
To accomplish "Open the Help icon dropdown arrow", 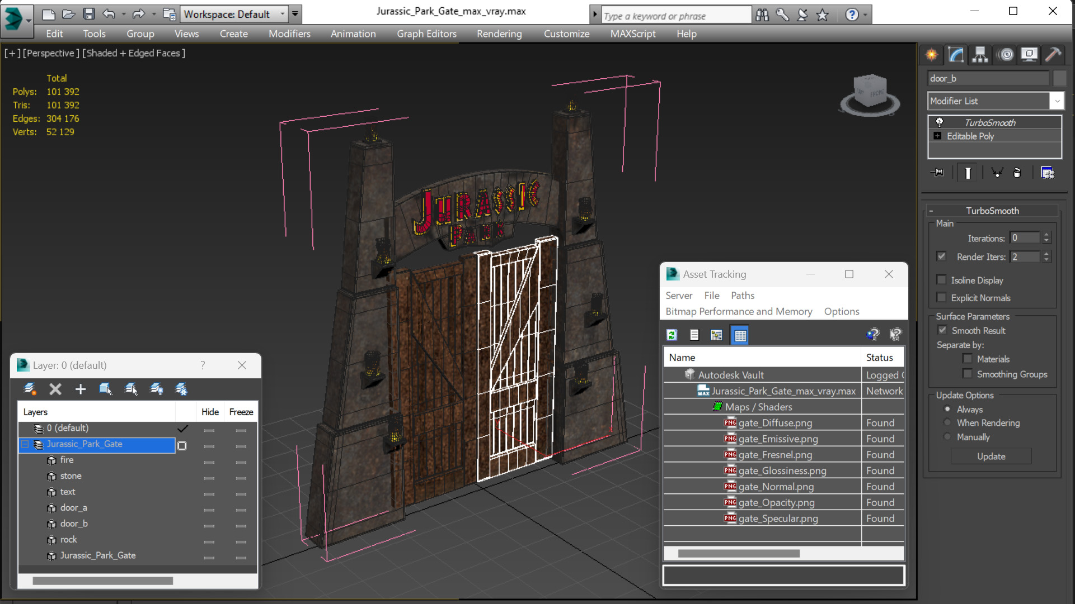I will 865,15.
